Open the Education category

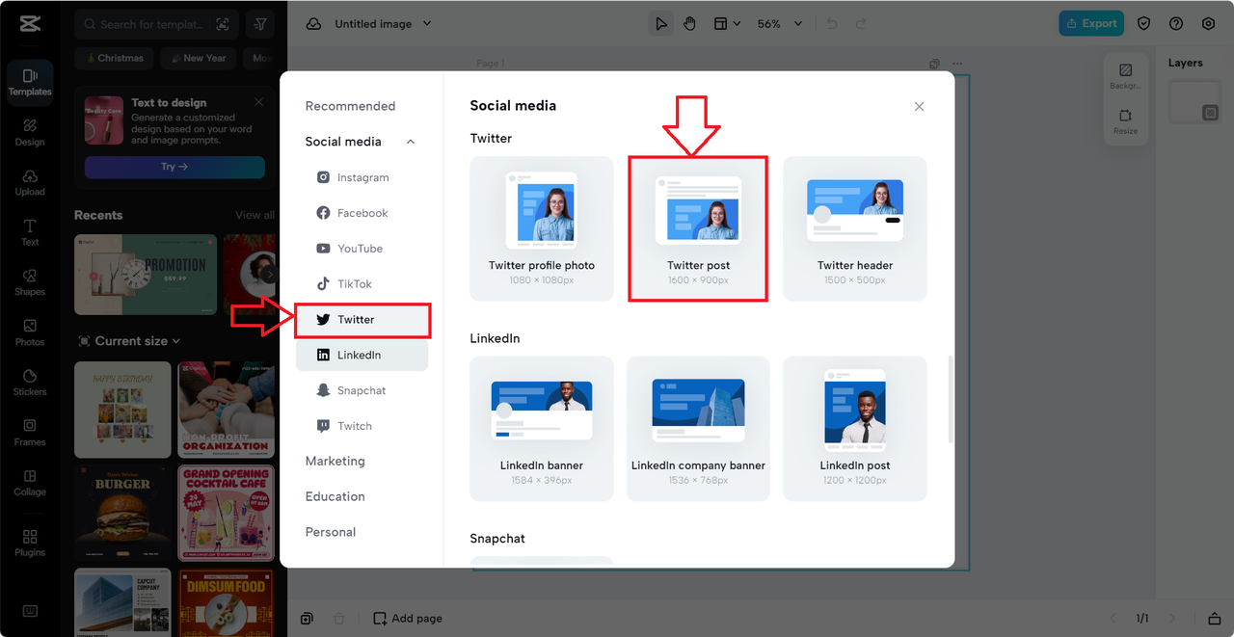coord(335,496)
